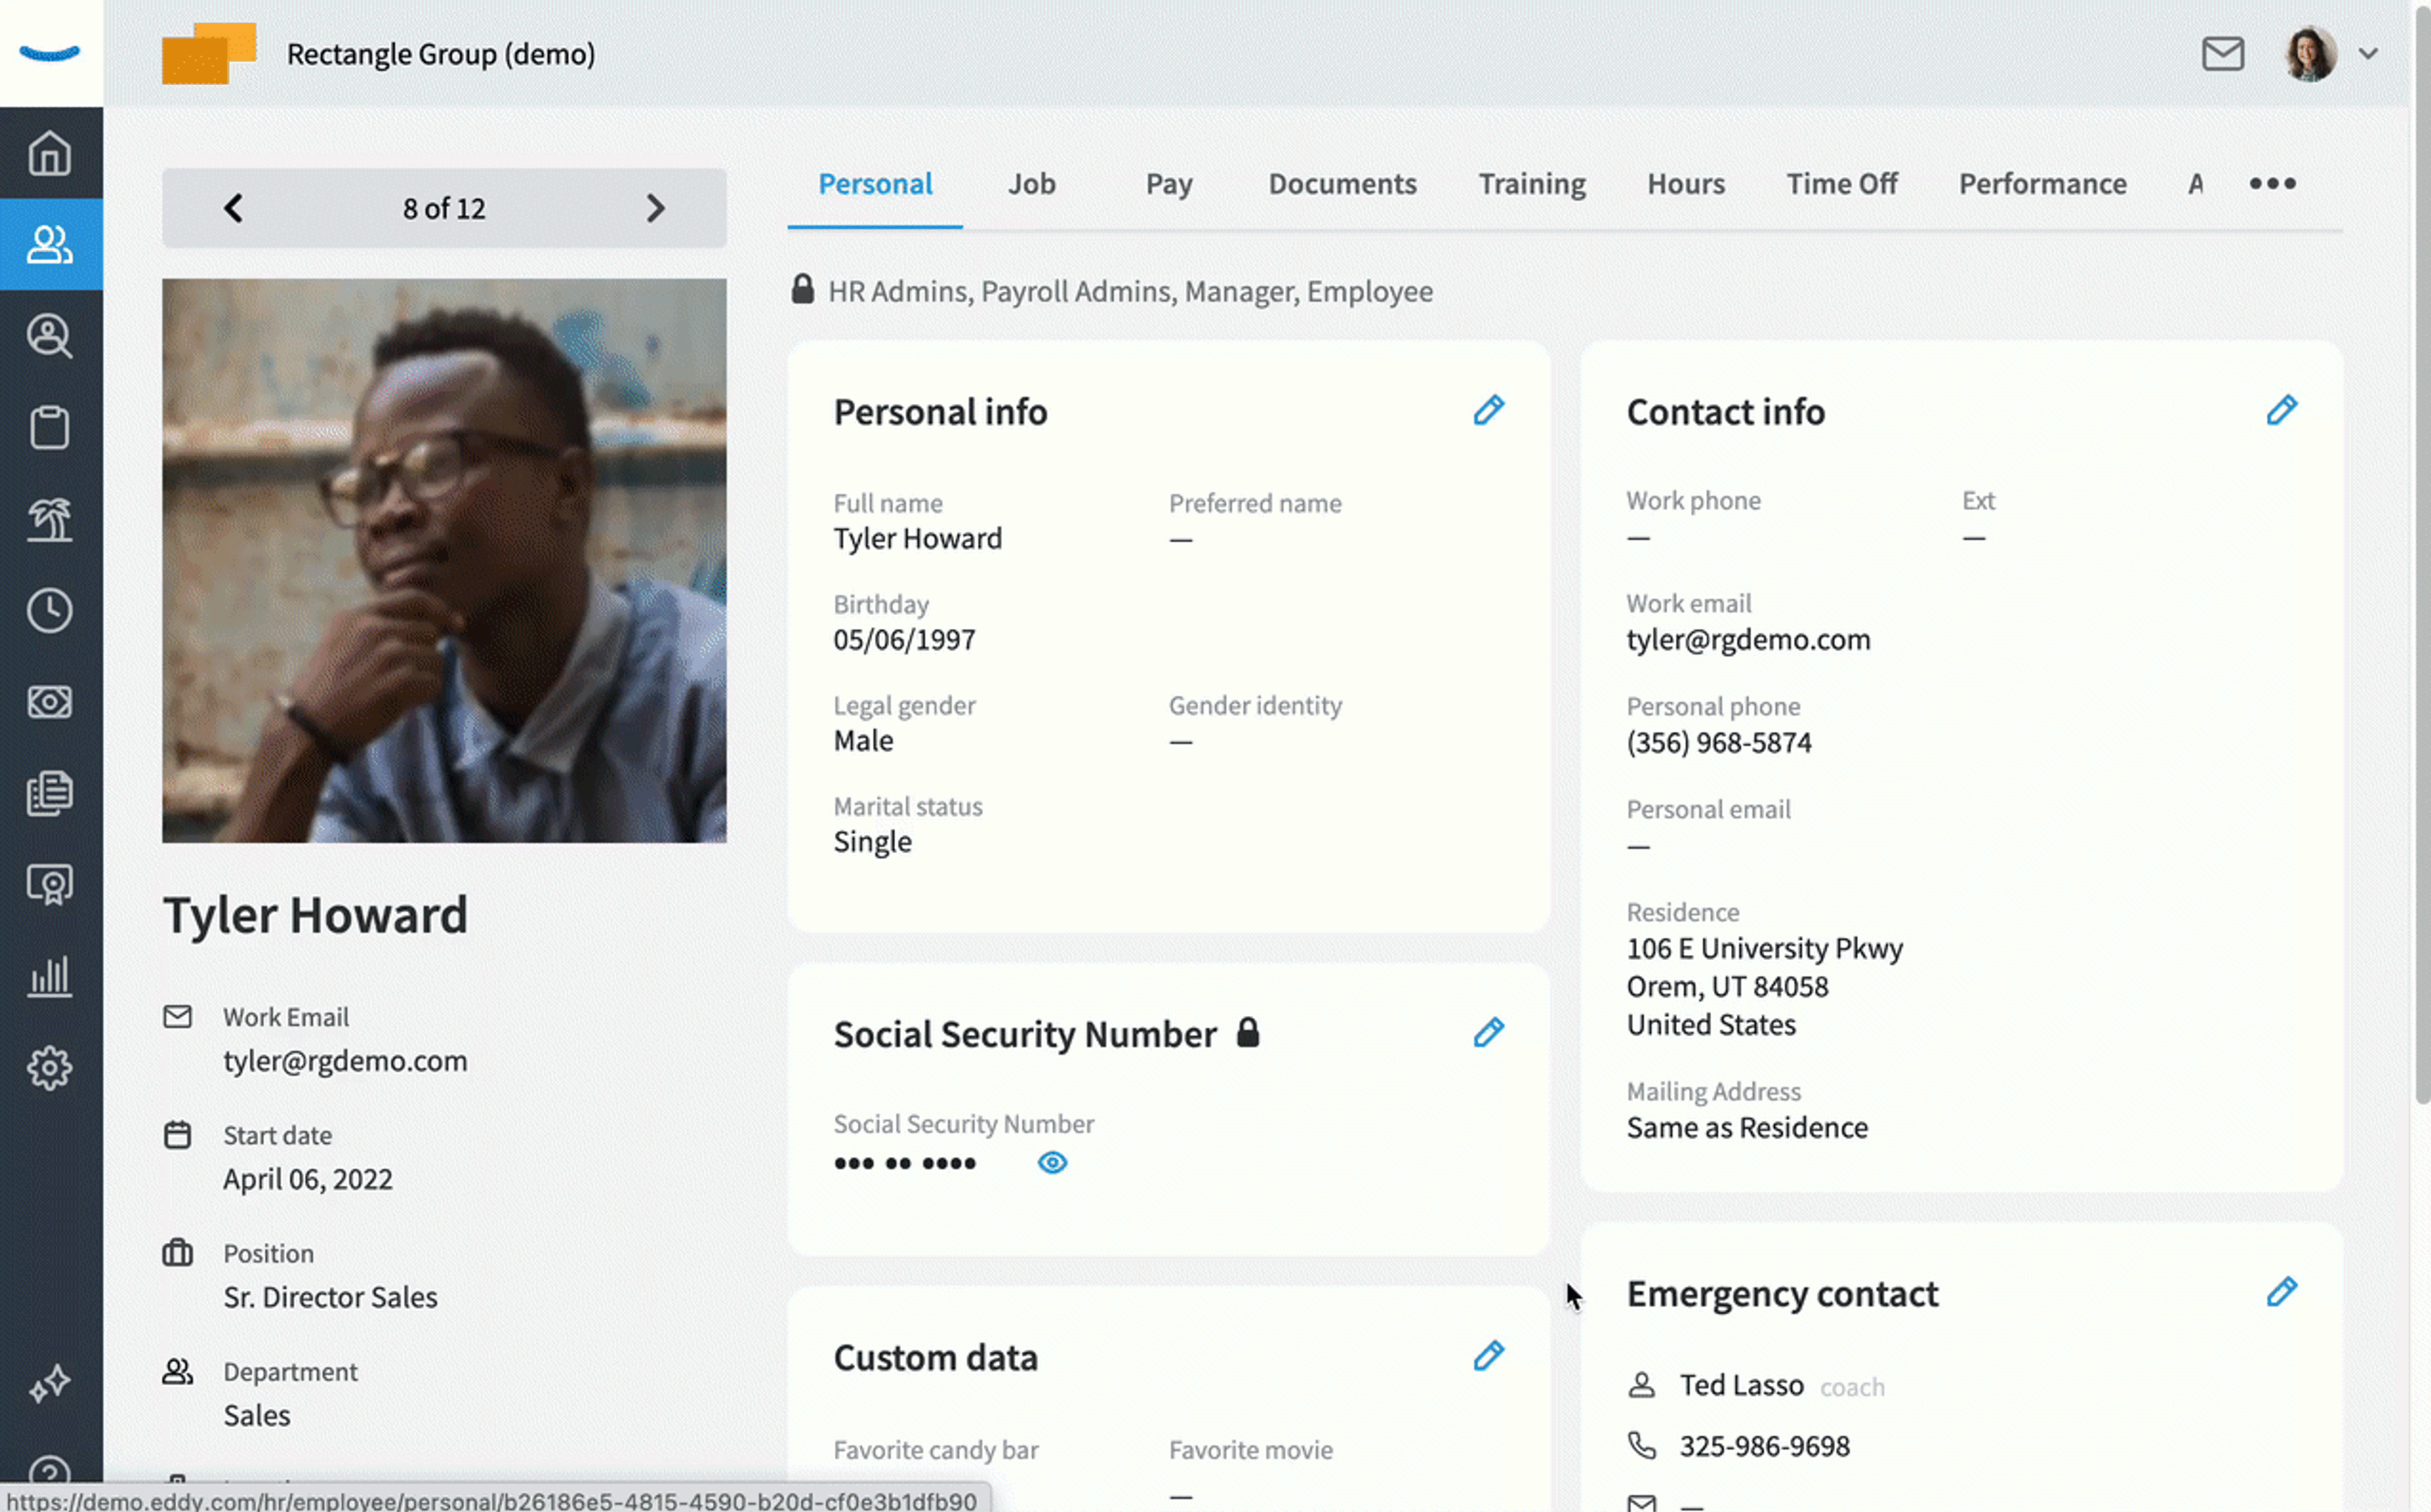Click the Tyler Howard heading under photo

pyautogui.click(x=315, y=915)
